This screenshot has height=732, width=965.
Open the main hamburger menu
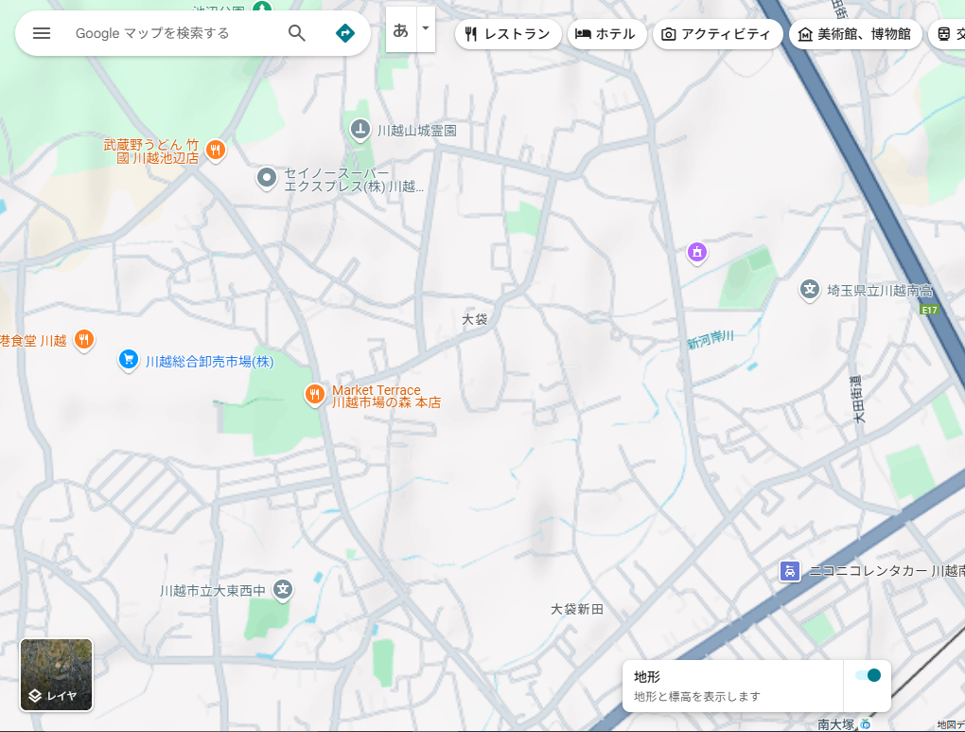[41, 33]
